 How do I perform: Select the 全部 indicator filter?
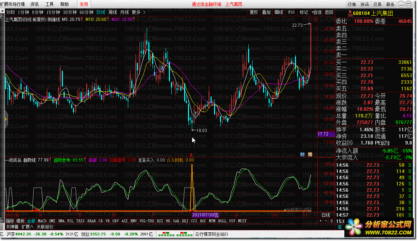click(31, 221)
